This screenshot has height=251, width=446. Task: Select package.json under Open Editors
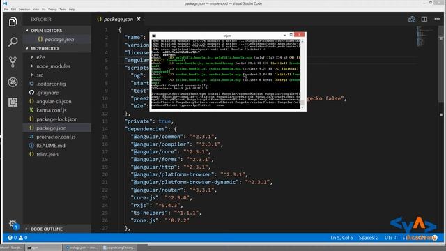tap(57, 39)
